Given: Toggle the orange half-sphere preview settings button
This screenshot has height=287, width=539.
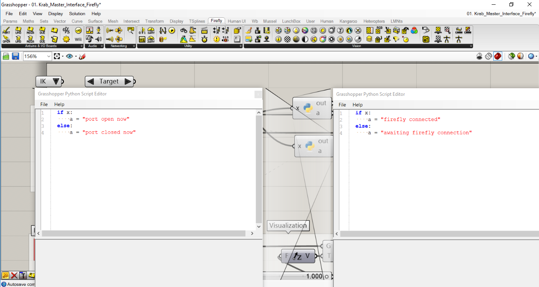Looking at the screenshot, I should 520,56.
